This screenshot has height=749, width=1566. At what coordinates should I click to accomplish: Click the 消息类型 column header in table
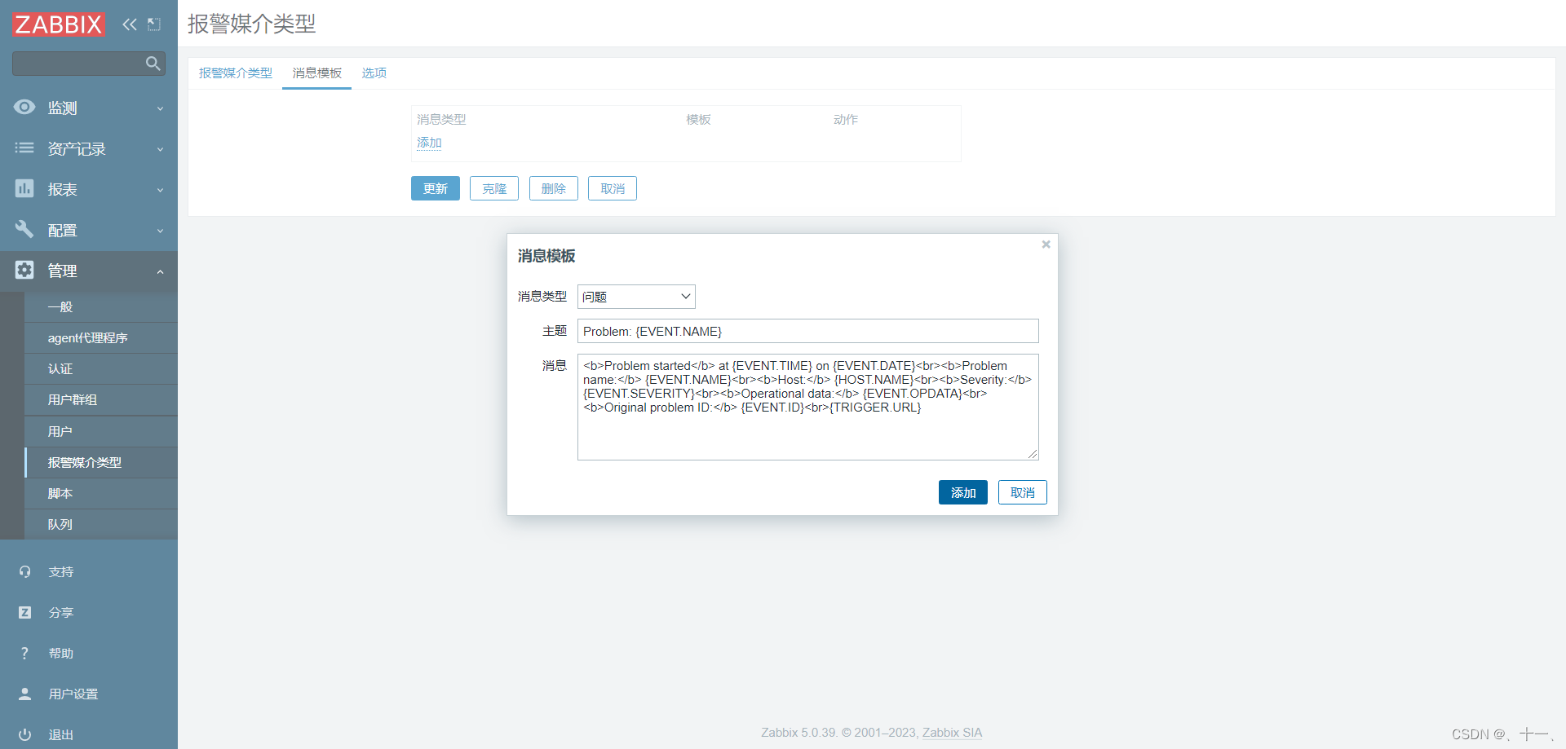point(441,120)
